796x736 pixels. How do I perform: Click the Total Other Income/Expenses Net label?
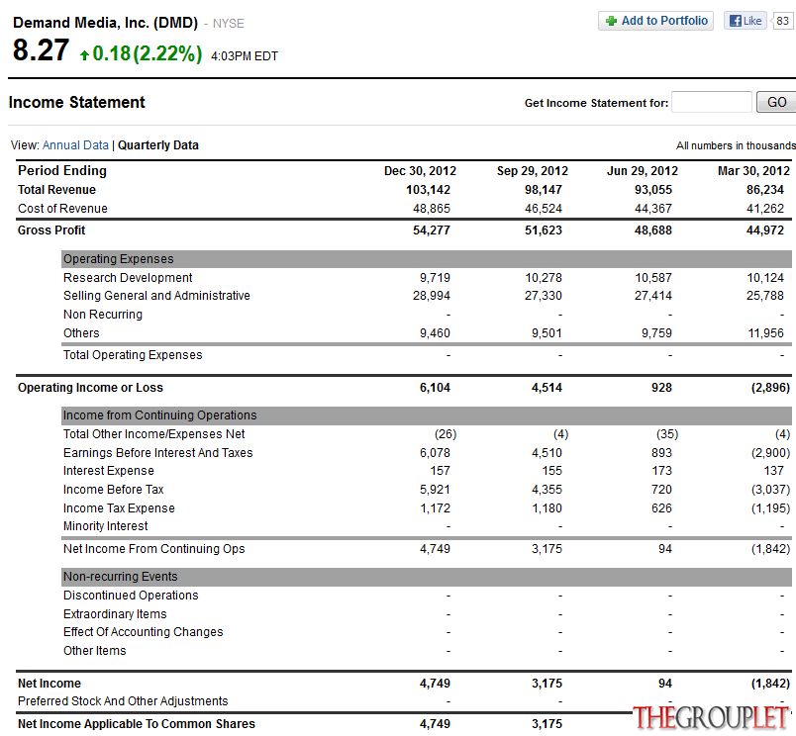click(x=153, y=433)
